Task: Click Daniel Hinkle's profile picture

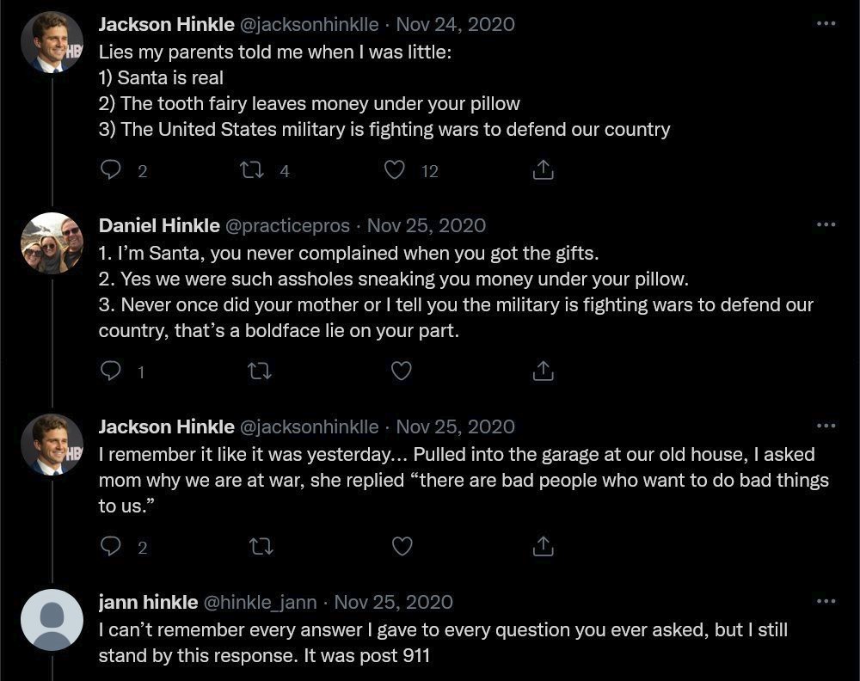Action: pos(52,243)
